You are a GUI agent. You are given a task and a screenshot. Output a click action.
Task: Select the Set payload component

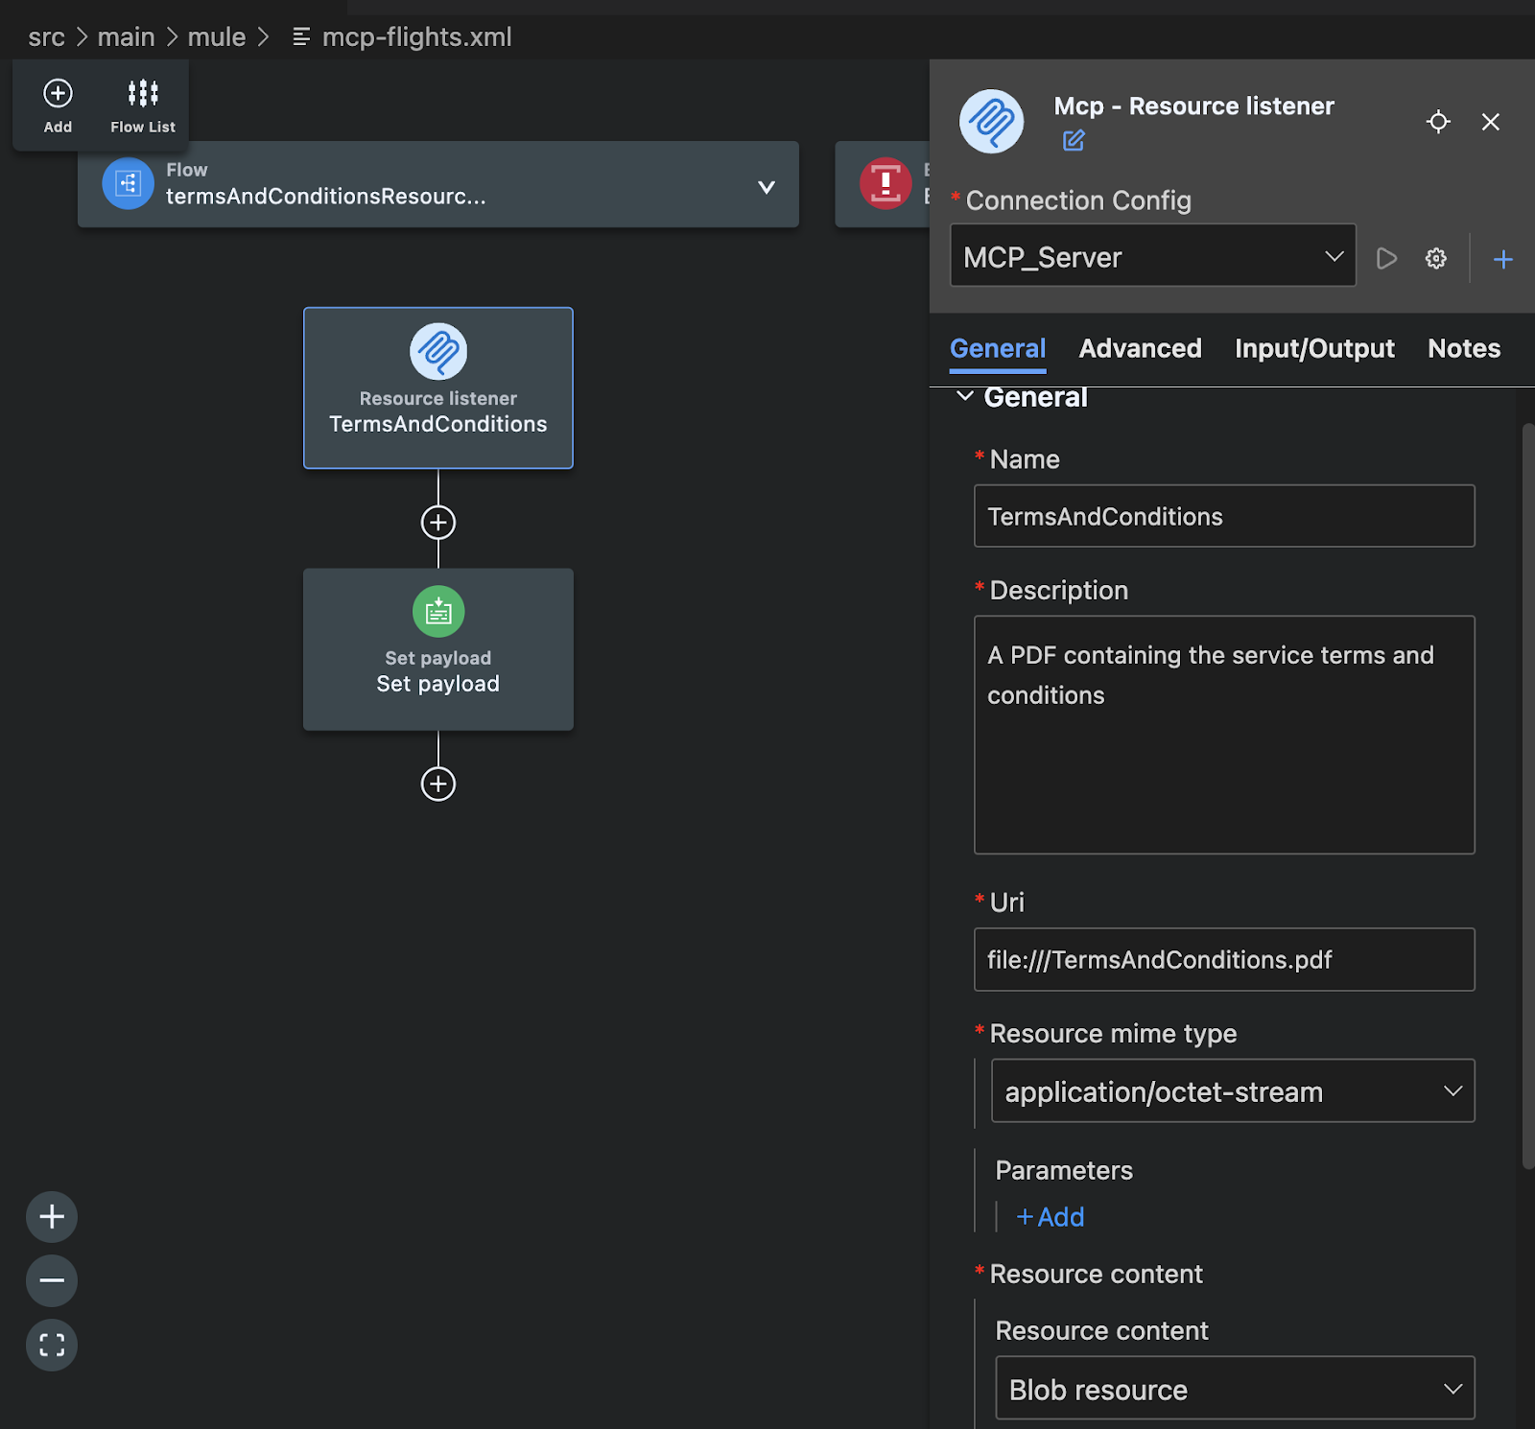coord(437,649)
